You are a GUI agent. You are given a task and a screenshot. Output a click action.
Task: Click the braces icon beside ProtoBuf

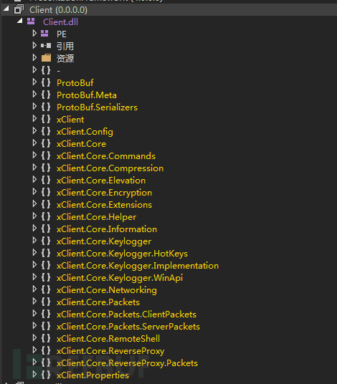(x=46, y=82)
